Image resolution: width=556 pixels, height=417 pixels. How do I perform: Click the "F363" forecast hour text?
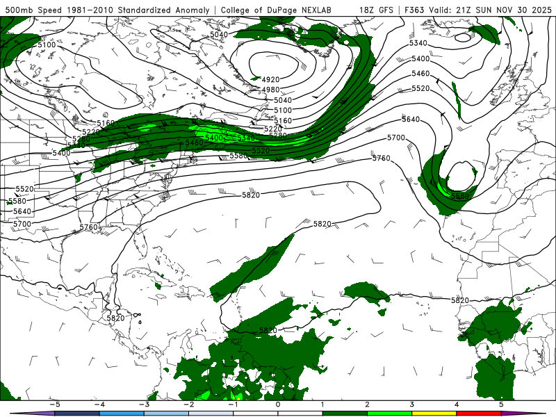(414, 10)
